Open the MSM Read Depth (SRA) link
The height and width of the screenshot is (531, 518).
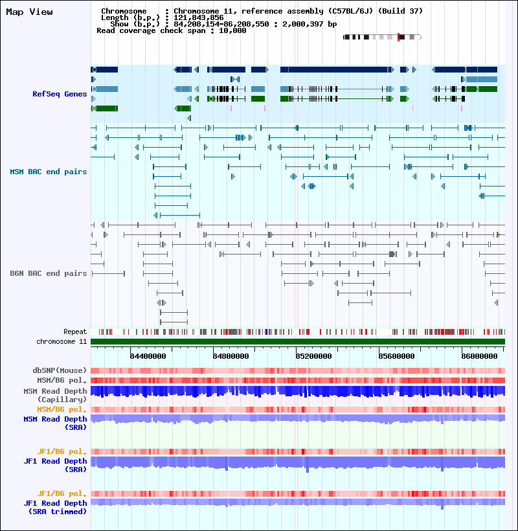(x=55, y=423)
